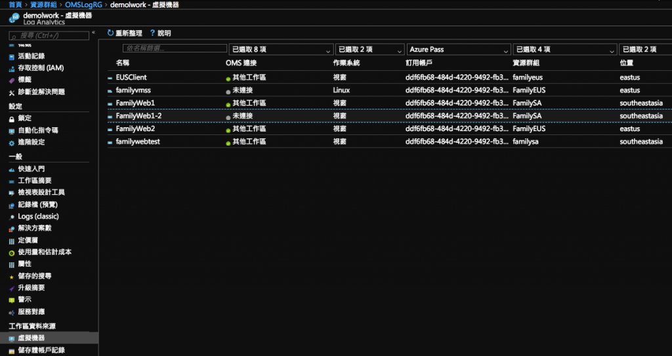The width and height of the screenshot is (672, 356).
Task: Go to 首頁 breadcrumb link
Action: pyautogui.click(x=16, y=5)
